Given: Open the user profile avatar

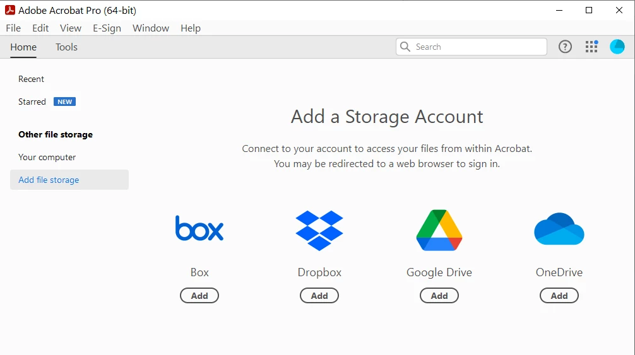Looking at the screenshot, I should coord(617,47).
